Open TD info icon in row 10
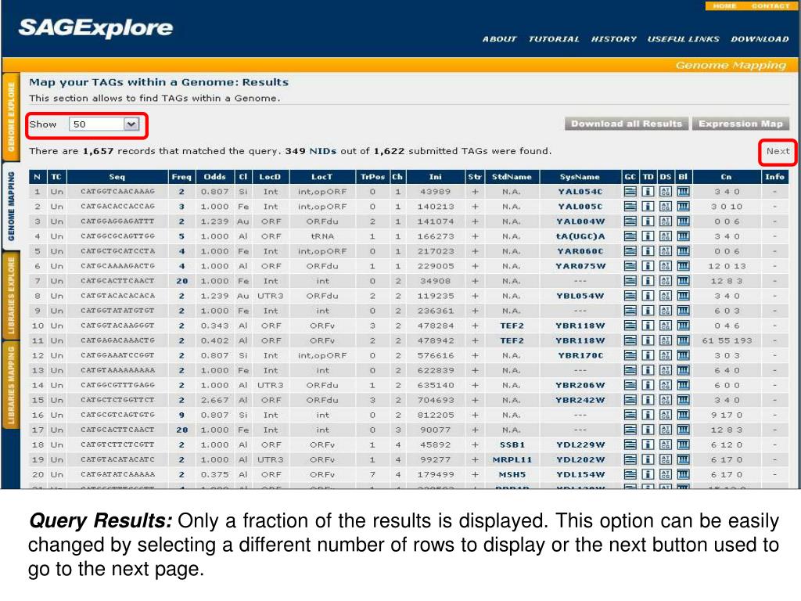Viewport: 801px width, 601px height. click(648, 326)
